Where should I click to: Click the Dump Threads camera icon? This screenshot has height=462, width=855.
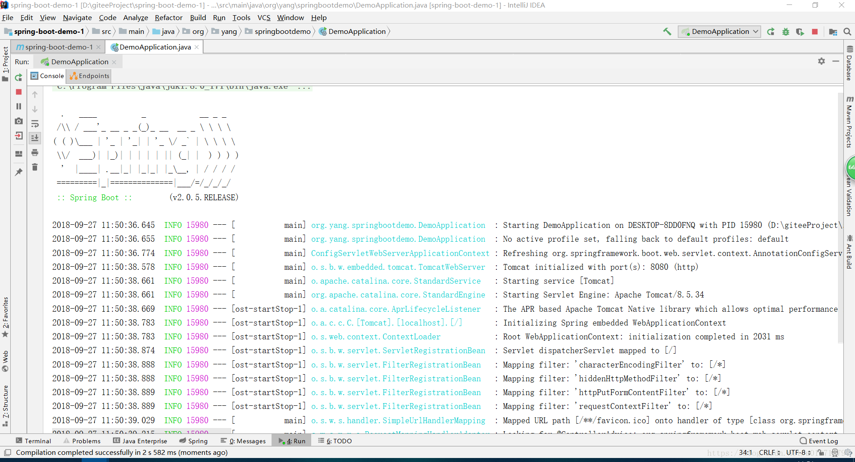pos(19,121)
